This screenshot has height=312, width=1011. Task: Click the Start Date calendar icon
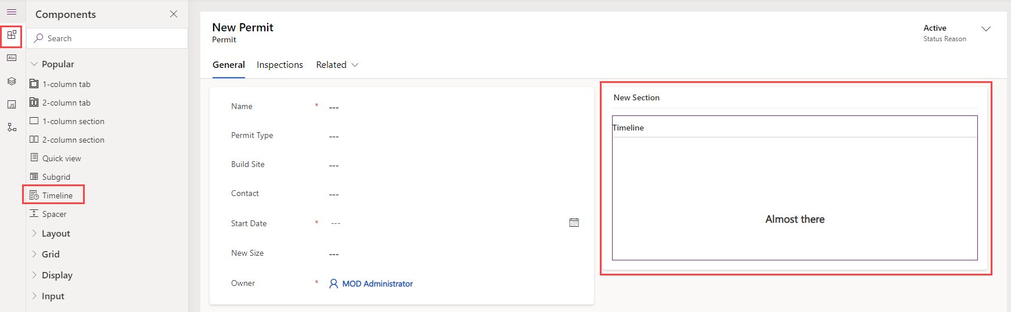(x=574, y=223)
